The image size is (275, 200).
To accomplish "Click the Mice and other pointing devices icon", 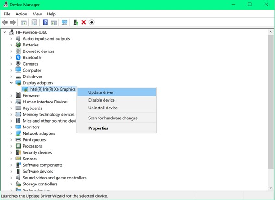I will pyautogui.click(x=18, y=121).
